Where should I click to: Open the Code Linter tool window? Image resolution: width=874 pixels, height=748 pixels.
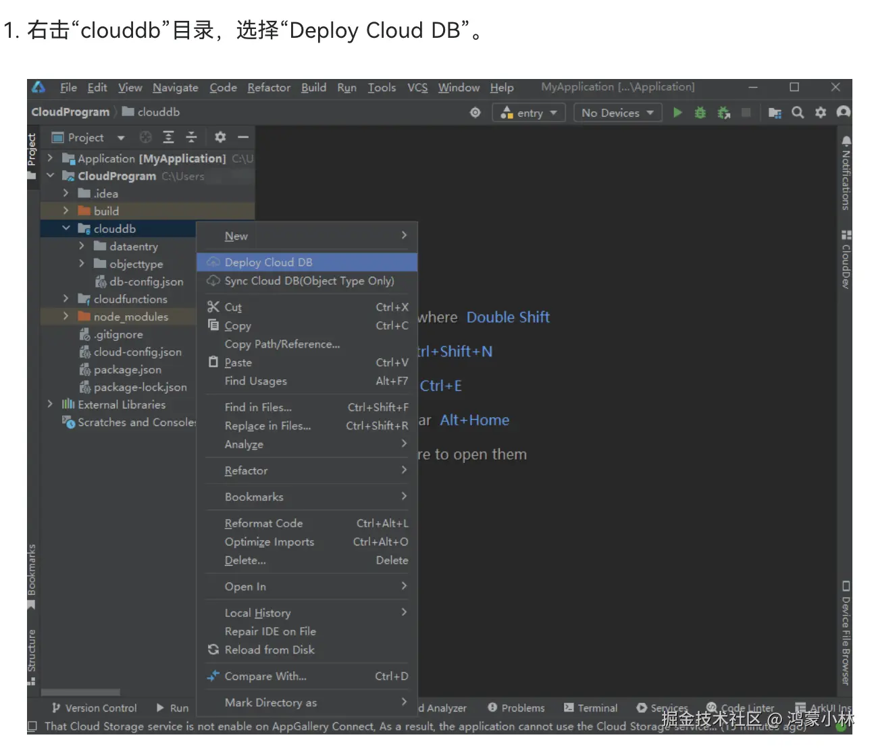point(740,708)
